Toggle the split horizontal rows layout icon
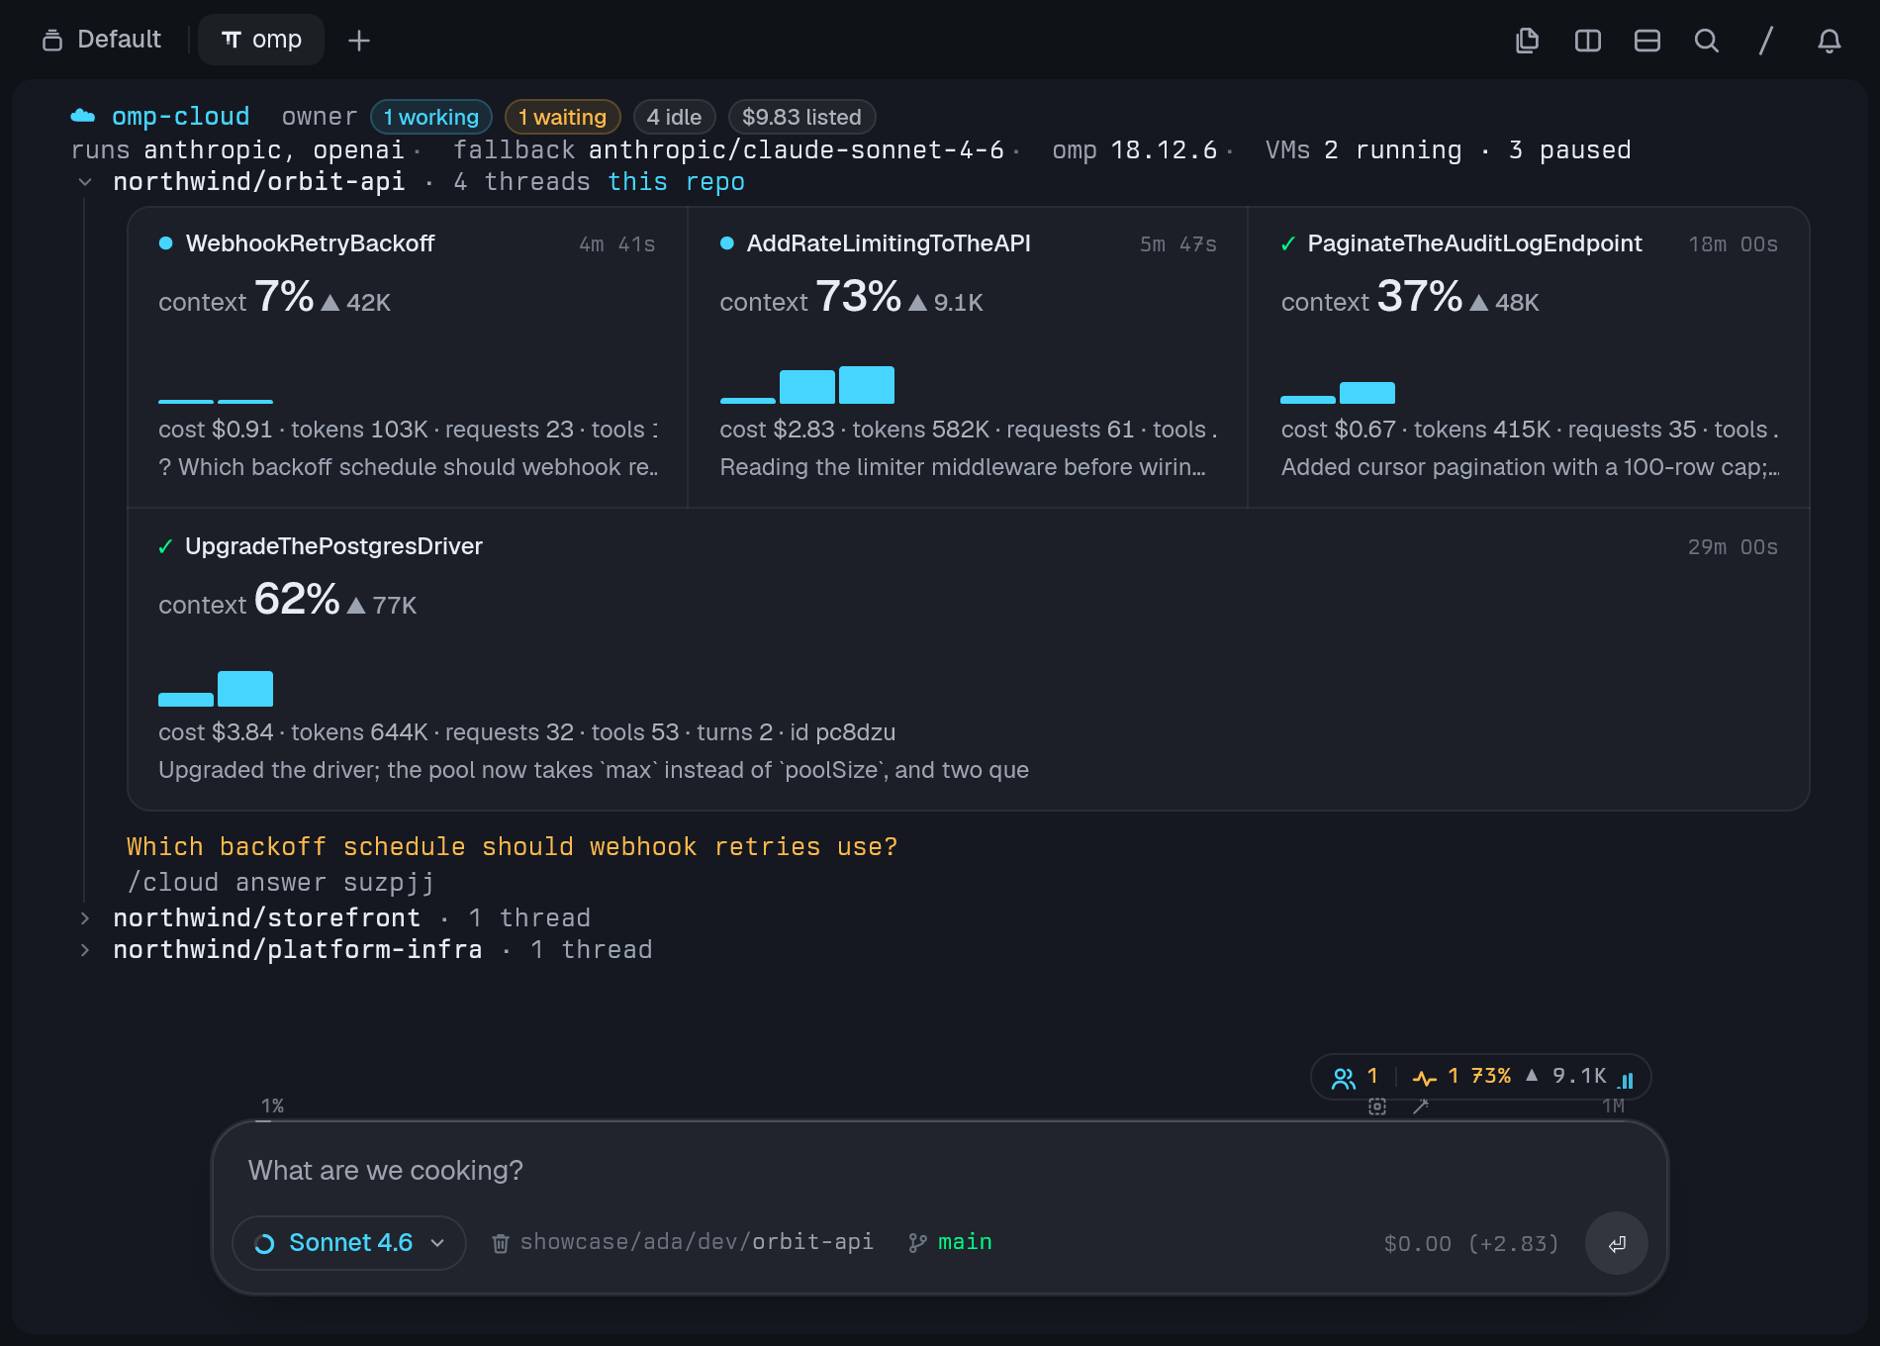Image resolution: width=1880 pixels, height=1346 pixels. (1647, 41)
